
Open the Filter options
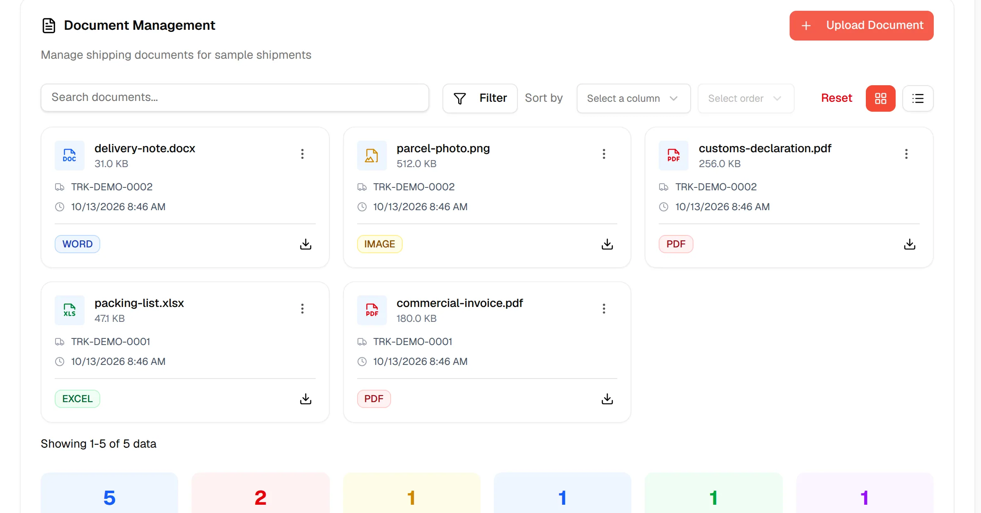pyautogui.click(x=480, y=98)
